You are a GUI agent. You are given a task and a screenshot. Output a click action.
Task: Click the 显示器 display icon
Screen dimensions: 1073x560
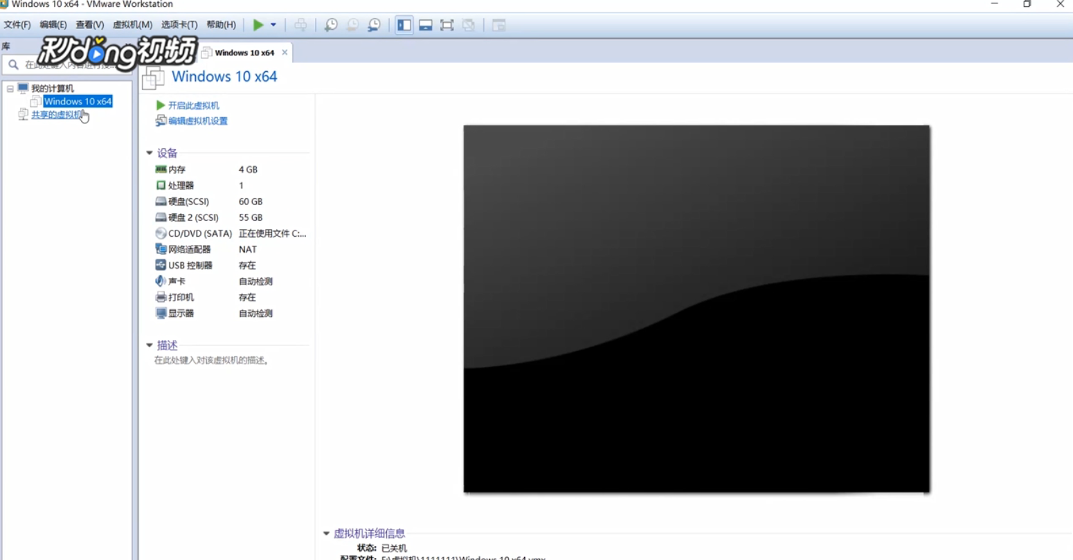161,313
